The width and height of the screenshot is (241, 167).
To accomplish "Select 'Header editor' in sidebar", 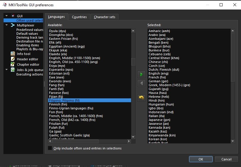I will [x=28, y=59].
